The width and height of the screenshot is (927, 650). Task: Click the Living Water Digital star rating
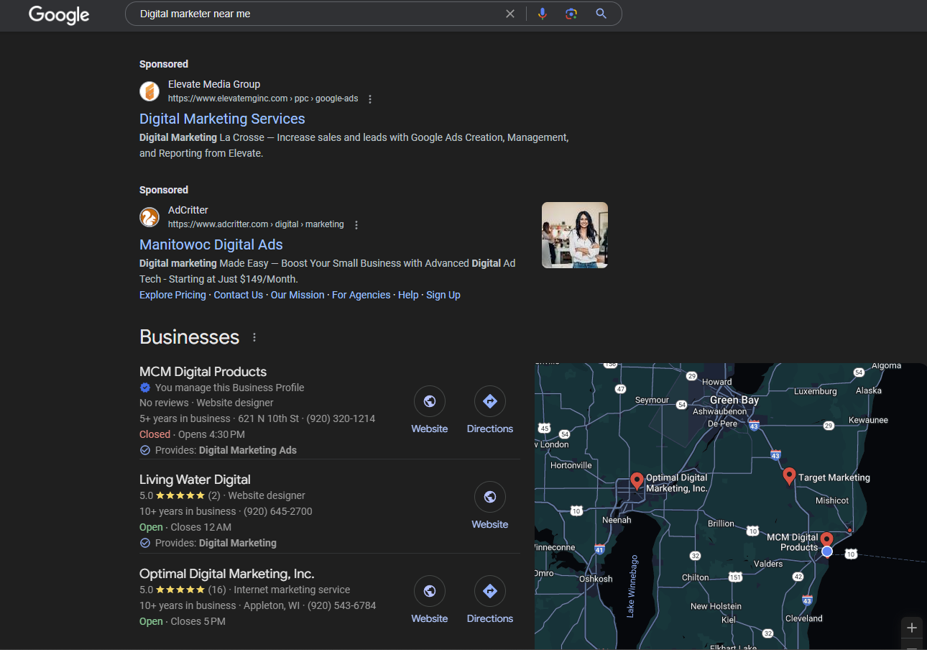[180, 495]
